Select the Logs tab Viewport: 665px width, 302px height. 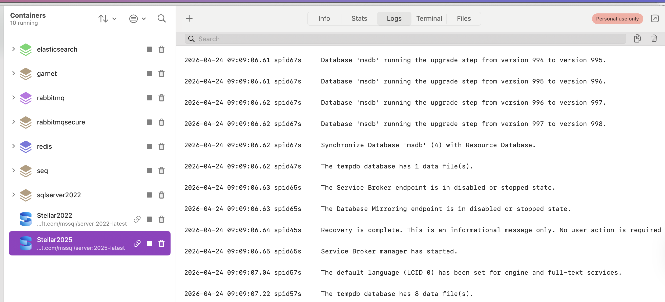394,18
